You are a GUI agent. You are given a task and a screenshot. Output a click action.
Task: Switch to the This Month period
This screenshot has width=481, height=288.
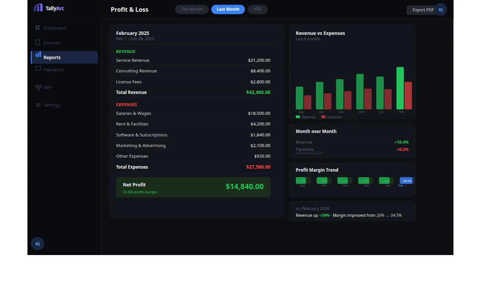point(192,9)
